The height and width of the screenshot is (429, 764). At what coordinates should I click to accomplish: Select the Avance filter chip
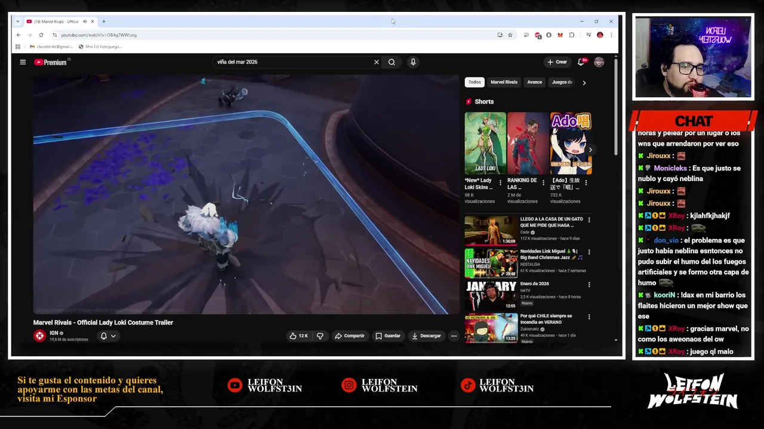pos(534,82)
